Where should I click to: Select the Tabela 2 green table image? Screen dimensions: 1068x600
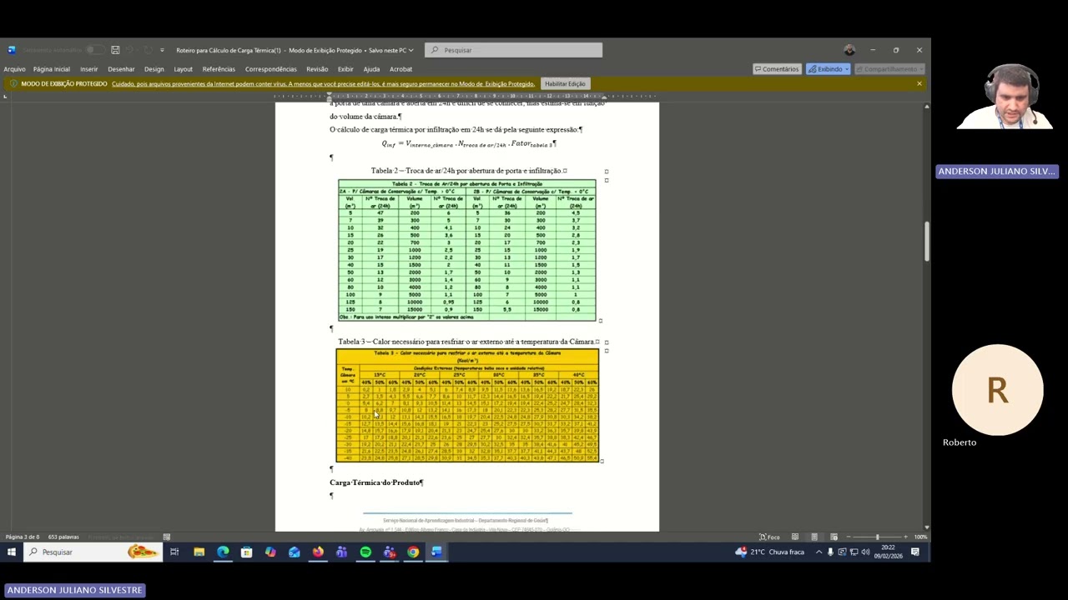click(467, 250)
